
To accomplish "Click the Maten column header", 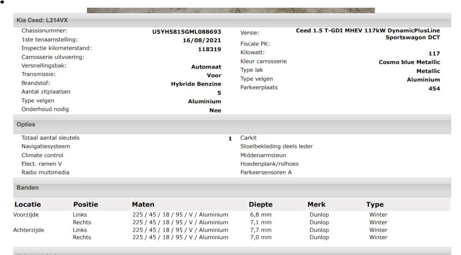I will point(143,204).
